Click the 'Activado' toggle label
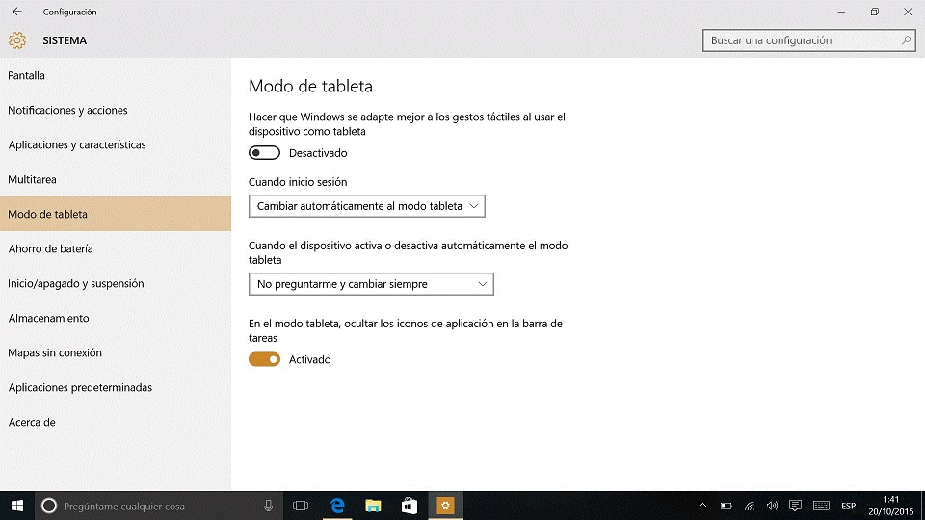925x520 pixels. [309, 359]
